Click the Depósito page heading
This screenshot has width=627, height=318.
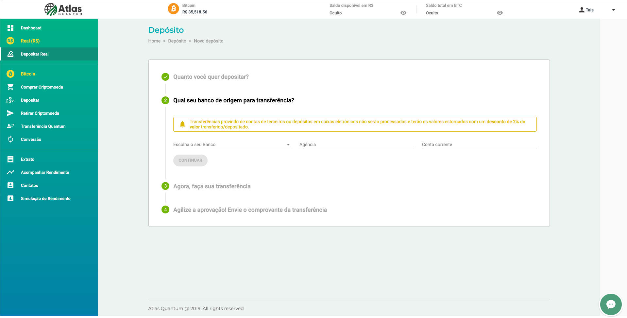(166, 30)
